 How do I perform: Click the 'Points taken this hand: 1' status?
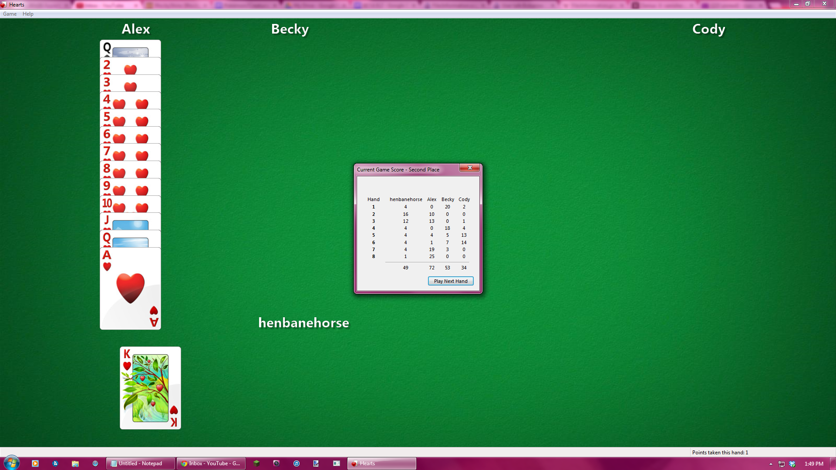click(x=720, y=453)
